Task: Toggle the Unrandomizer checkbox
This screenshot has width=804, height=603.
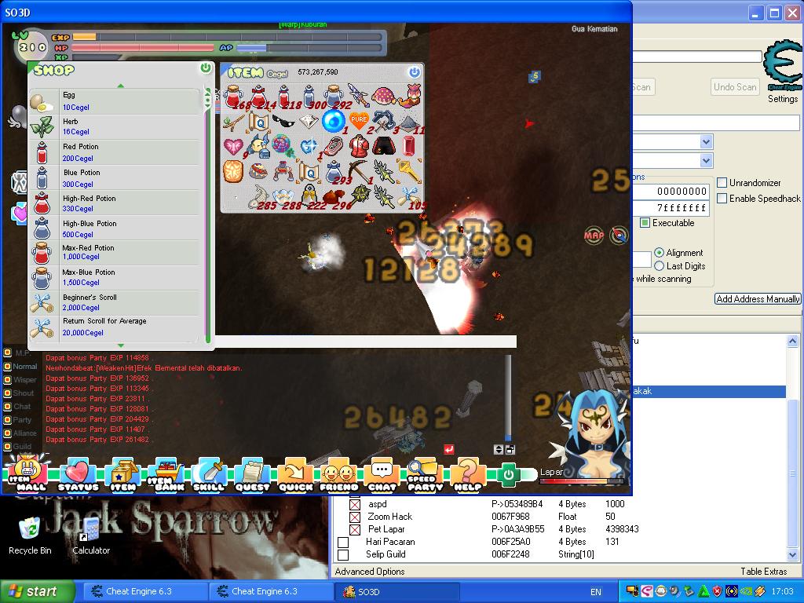Action: click(x=722, y=182)
